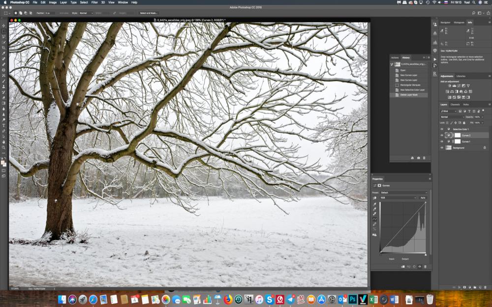Image resolution: width=492 pixels, height=307 pixels.
Task: Switch to the Channels tab
Action: click(455, 105)
